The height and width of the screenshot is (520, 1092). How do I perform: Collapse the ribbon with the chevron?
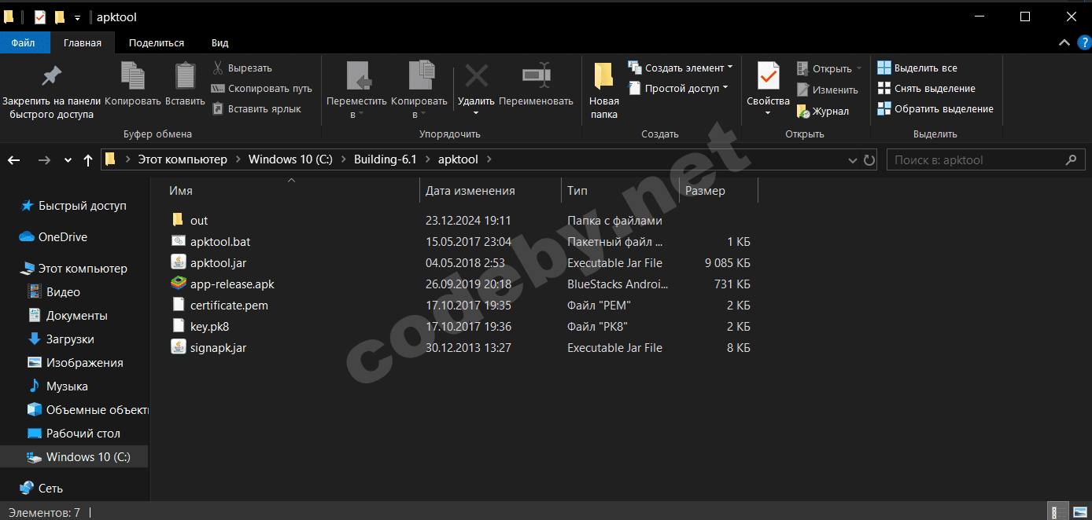[x=1064, y=42]
